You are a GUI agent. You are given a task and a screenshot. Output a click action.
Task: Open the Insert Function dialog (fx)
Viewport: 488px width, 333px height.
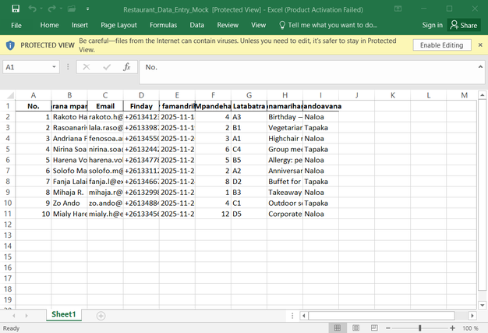point(126,67)
